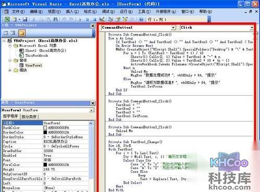
Task: Click the Height value 249.75
Action: click(49, 170)
